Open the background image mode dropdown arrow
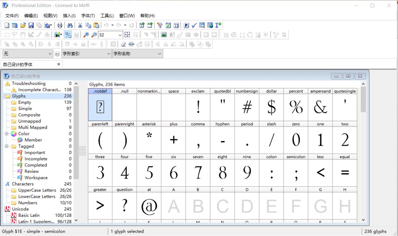 point(61,35)
